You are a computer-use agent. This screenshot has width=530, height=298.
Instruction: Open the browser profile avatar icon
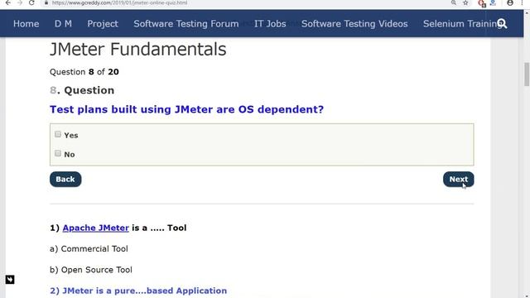(x=510, y=2)
